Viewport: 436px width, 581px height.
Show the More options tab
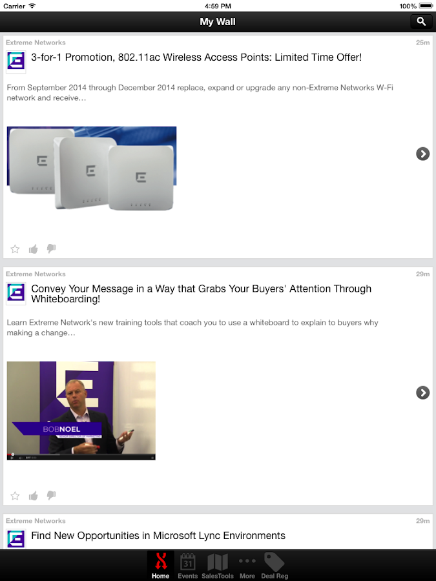pyautogui.click(x=247, y=566)
